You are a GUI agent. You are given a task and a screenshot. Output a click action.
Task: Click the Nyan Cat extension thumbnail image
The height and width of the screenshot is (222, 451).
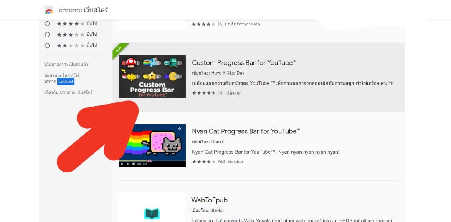(152, 145)
